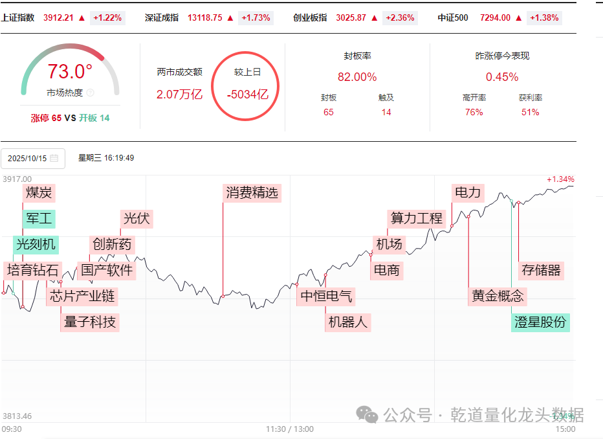
Task: Click the red up-arrow beside 中证500
Action: [x=518, y=17]
